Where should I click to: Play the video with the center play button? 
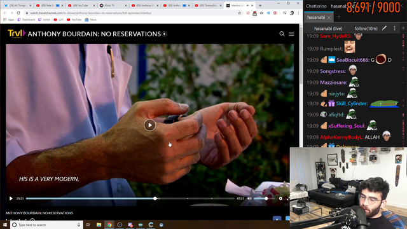150,125
